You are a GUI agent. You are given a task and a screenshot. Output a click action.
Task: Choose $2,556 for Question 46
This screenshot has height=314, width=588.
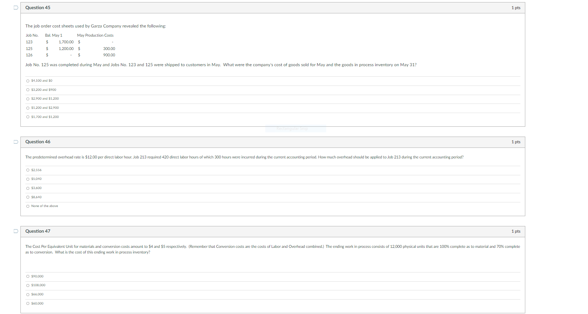28,170
